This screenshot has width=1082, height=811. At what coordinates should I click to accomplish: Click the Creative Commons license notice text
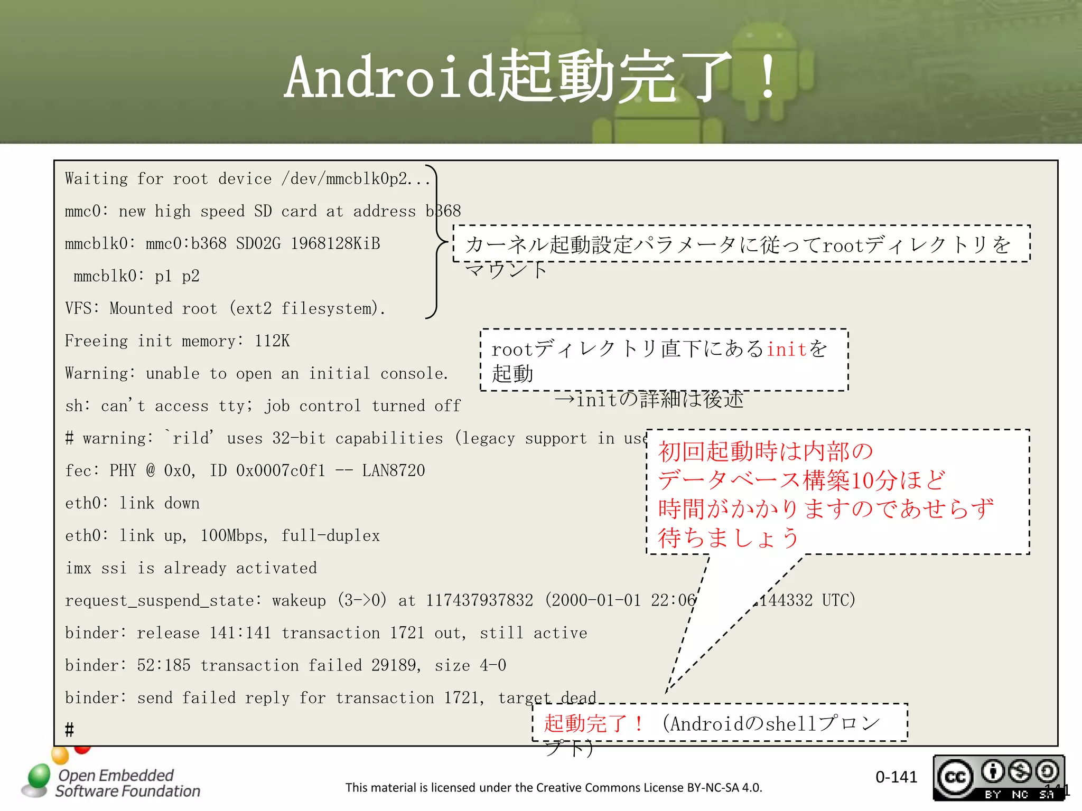pyautogui.click(x=554, y=788)
